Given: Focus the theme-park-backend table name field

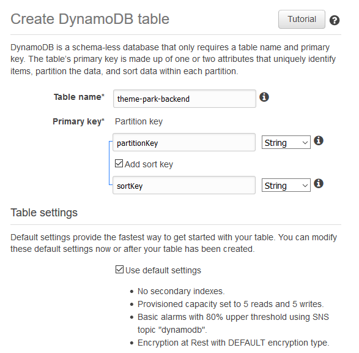Looking at the screenshot, I should 185,99.
